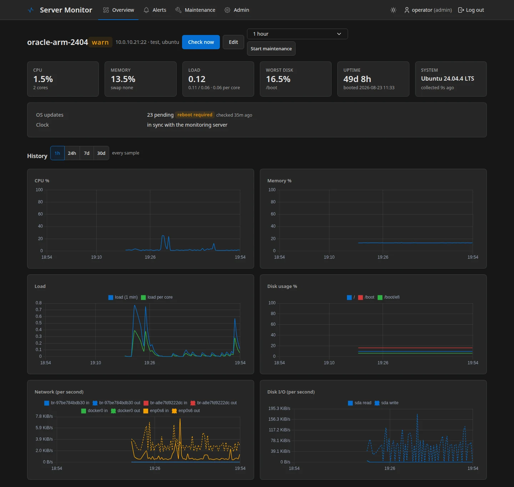Hide the docker0 out network series
Image resolution: width=514 pixels, height=487 pixels.
pyautogui.click(x=126, y=411)
